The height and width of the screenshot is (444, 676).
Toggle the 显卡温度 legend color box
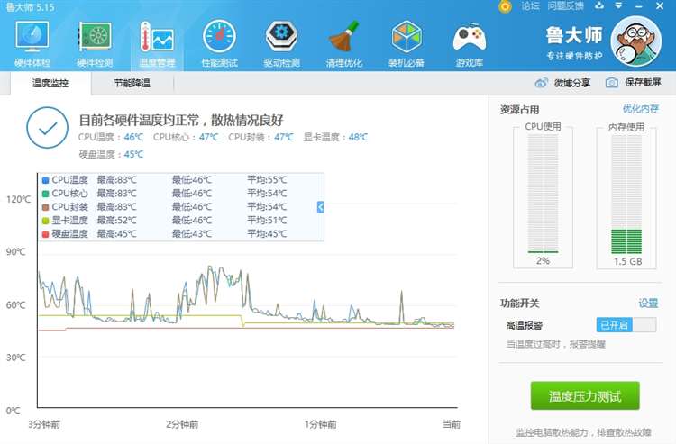[x=45, y=221]
